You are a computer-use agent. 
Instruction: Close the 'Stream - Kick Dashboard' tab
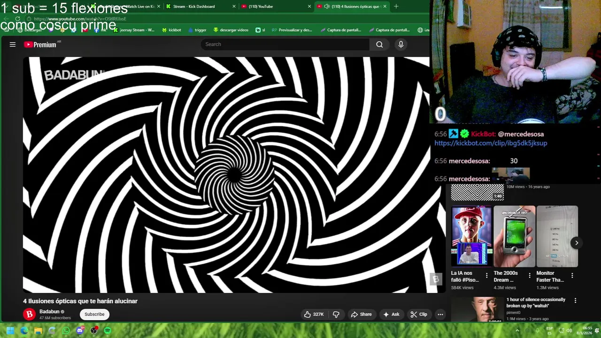[x=234, y=7]
